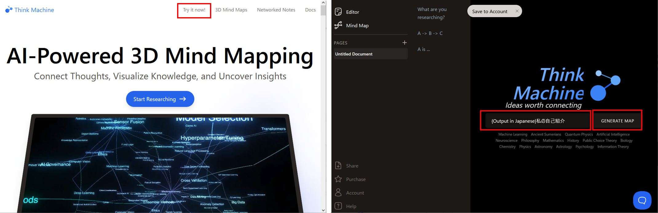
Task: Click the Try it now! nav item
Action: [194, 10]
